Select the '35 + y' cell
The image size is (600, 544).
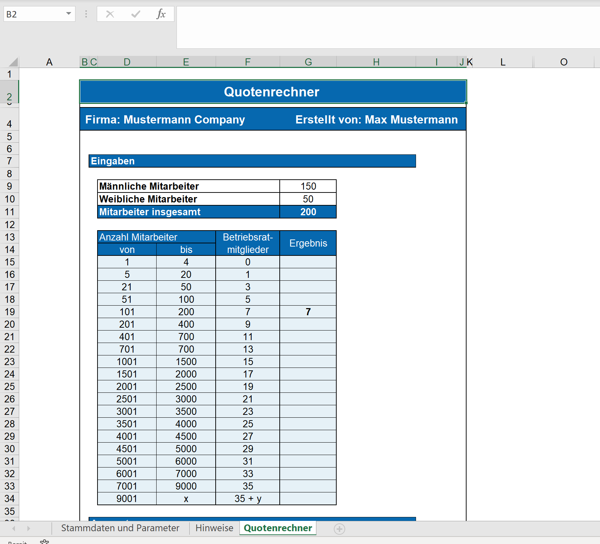coord(248,499)
